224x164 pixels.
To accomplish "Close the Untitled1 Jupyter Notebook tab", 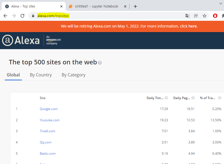I will [125, 6].
